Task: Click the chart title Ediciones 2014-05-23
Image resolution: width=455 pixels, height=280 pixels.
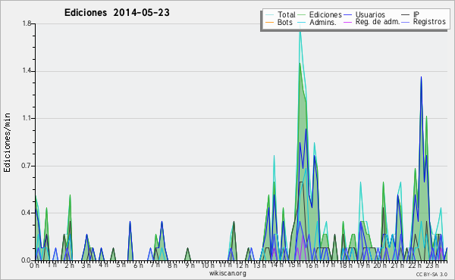Action: coord(117,13)
